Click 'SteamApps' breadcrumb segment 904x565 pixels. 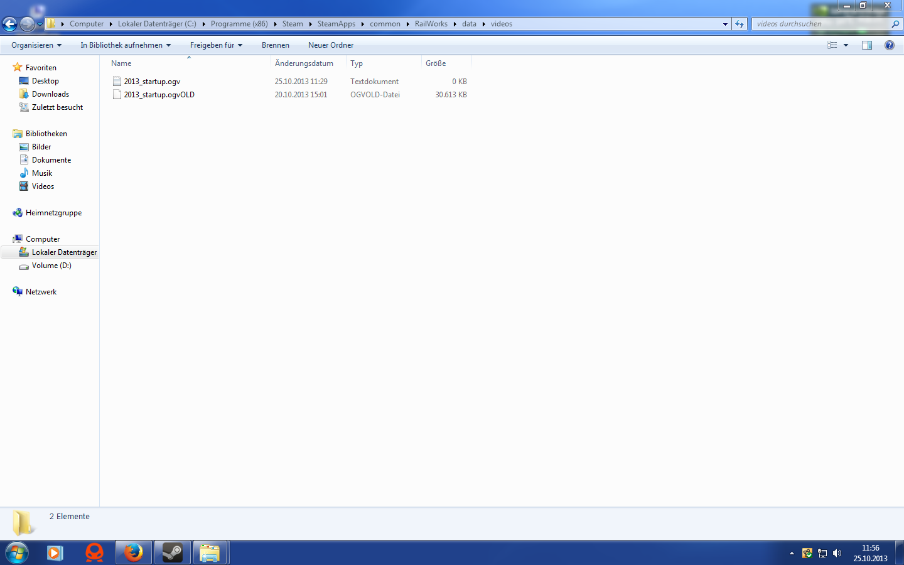(336, 24)
